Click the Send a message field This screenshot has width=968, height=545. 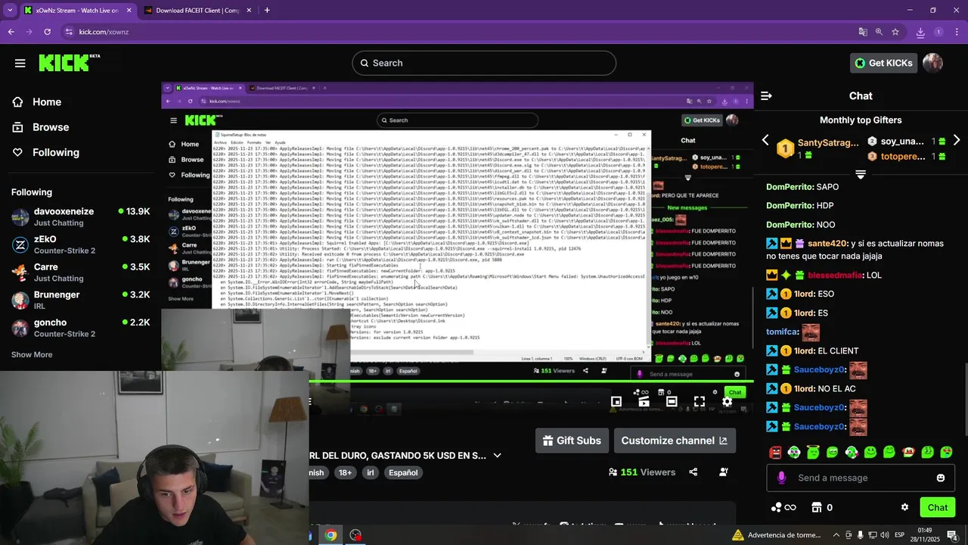(861, 478)
